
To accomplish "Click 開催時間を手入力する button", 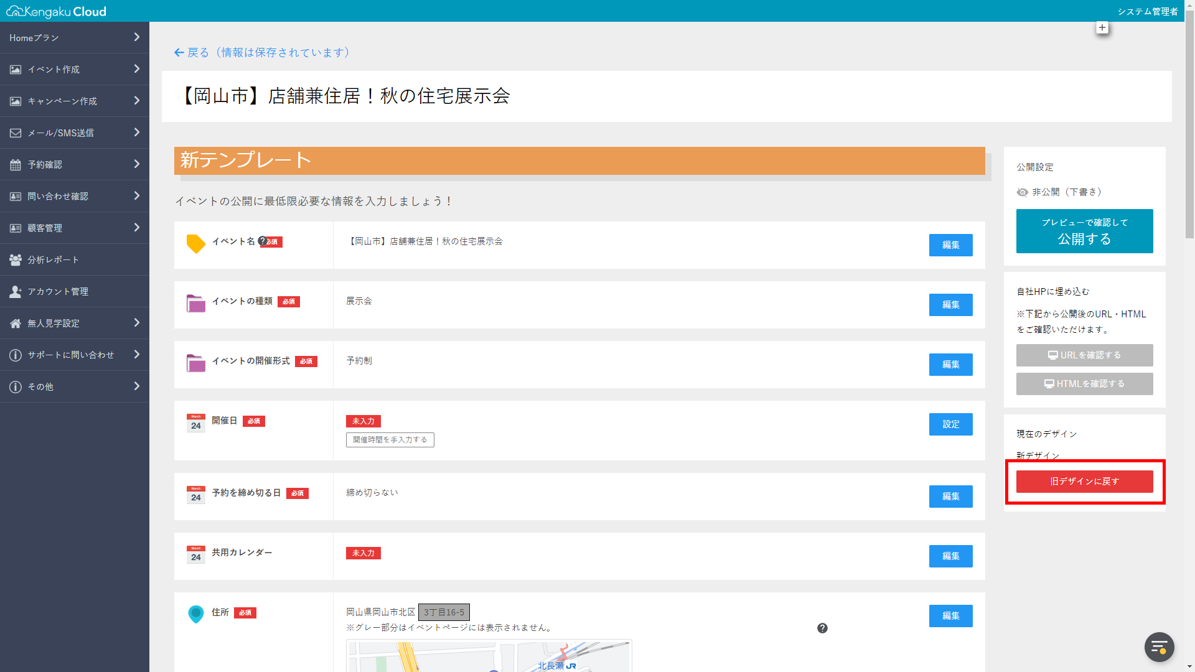I will (390, 440).
